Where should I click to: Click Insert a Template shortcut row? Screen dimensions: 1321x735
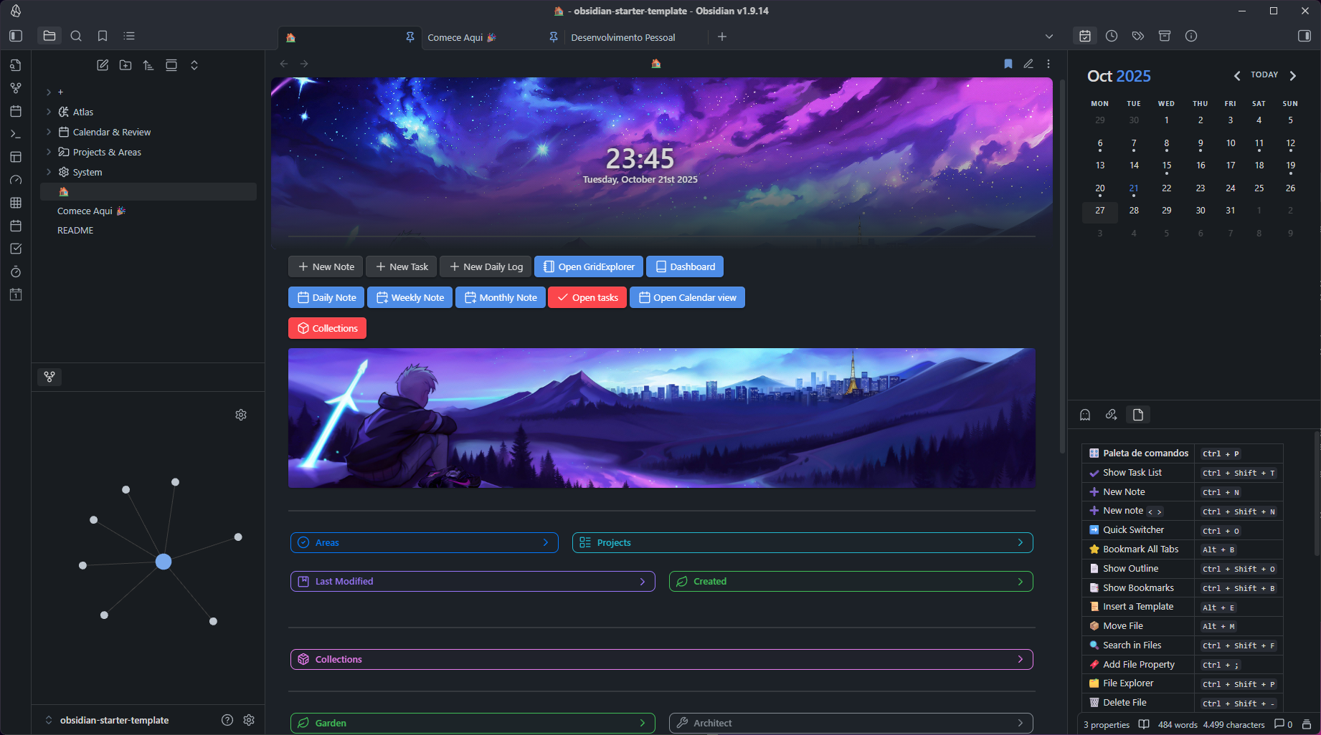[x=1182, y=607]
